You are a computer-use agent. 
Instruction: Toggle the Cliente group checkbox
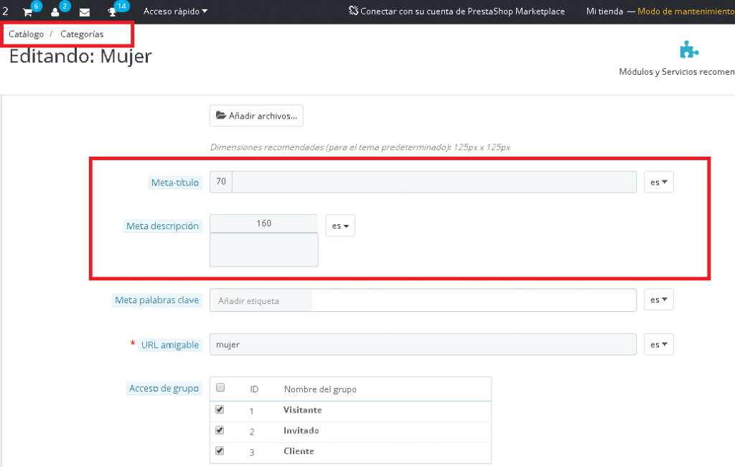tap(220, 451)
